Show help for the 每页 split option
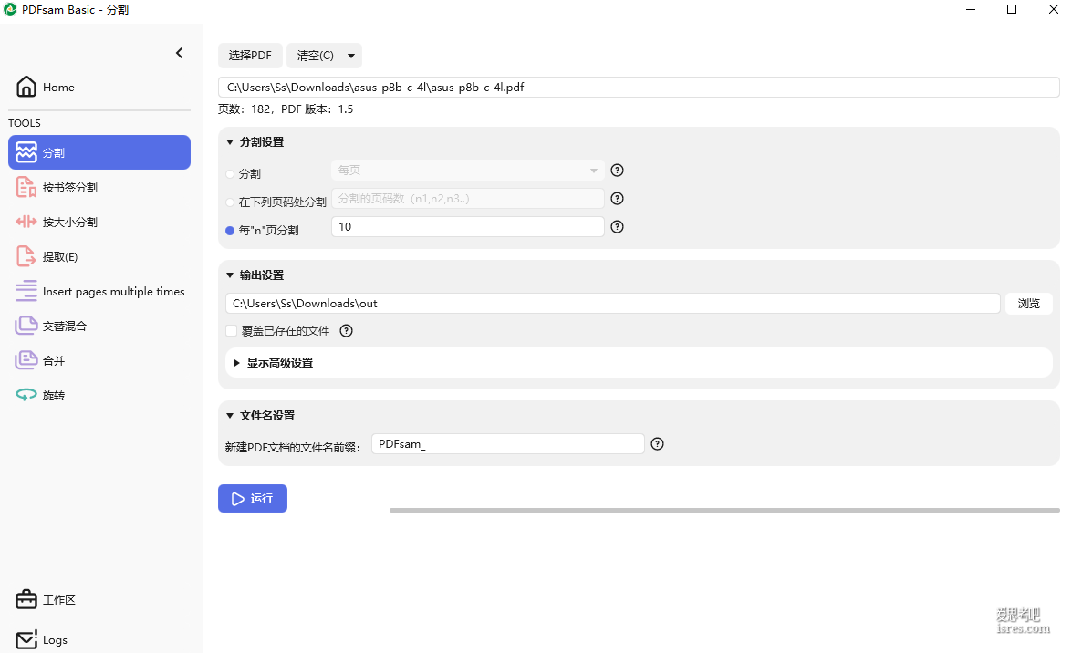This screenshot has height=653, width=1072. tap(618, 171)
